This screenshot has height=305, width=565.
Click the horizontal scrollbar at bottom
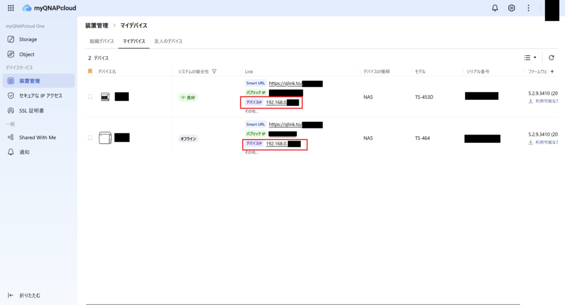click(x=303, y=304)
